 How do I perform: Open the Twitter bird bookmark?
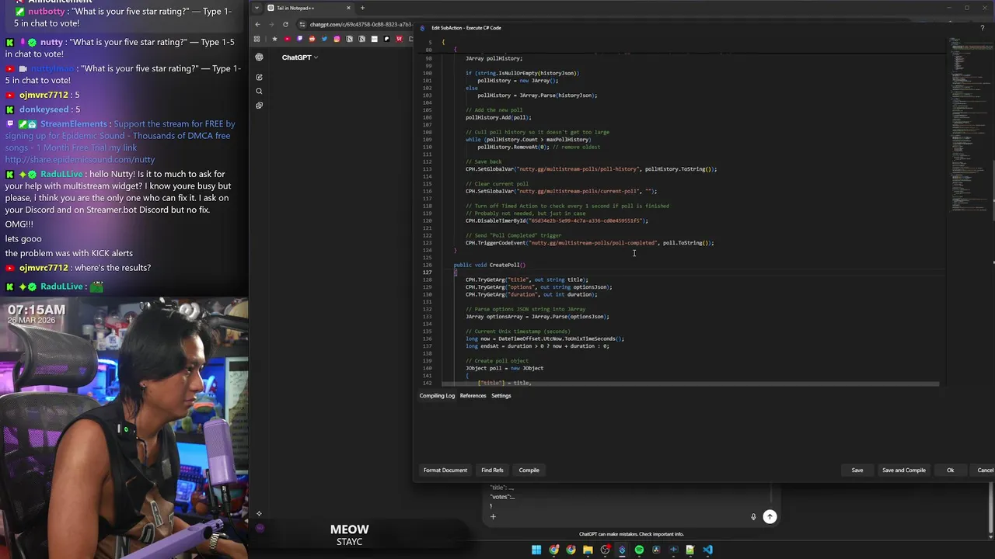click(x=324, y=39)
